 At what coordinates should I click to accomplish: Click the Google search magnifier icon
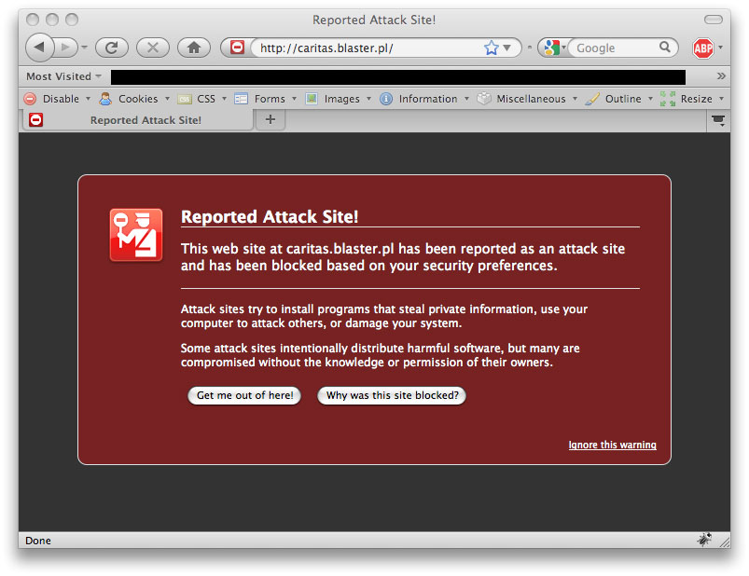click(665, 48)
